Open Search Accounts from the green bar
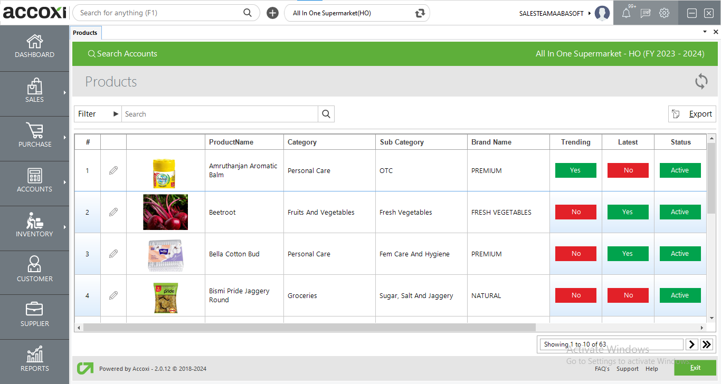This screenshot has height=384, width=721. point(122,53)
